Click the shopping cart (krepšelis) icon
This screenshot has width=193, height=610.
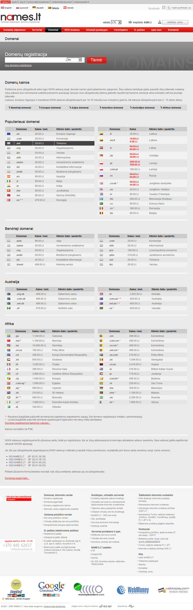point(130,22)
